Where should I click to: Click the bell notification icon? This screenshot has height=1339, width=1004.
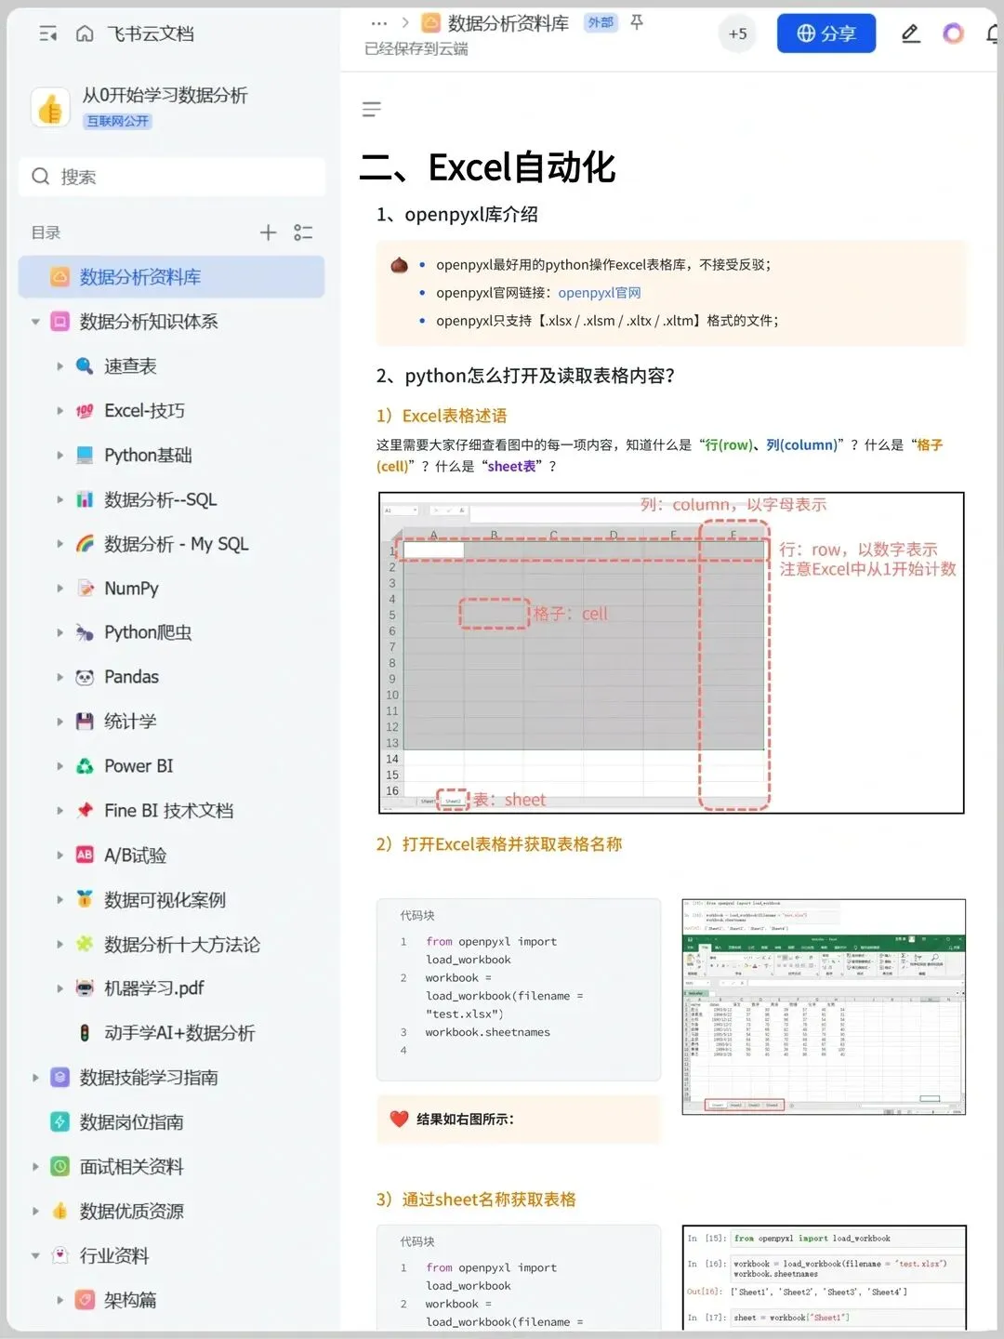(993, 34)
